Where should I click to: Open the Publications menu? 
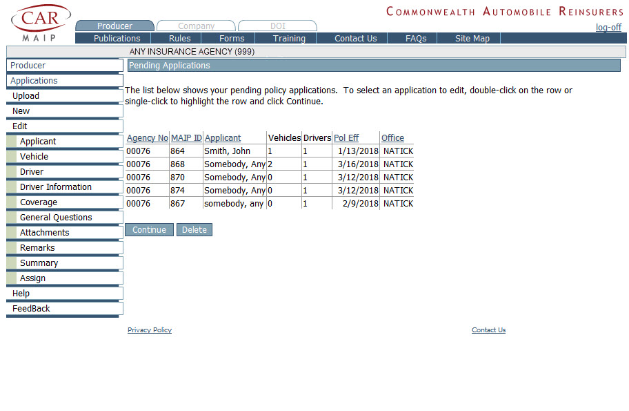click(117, 39)
